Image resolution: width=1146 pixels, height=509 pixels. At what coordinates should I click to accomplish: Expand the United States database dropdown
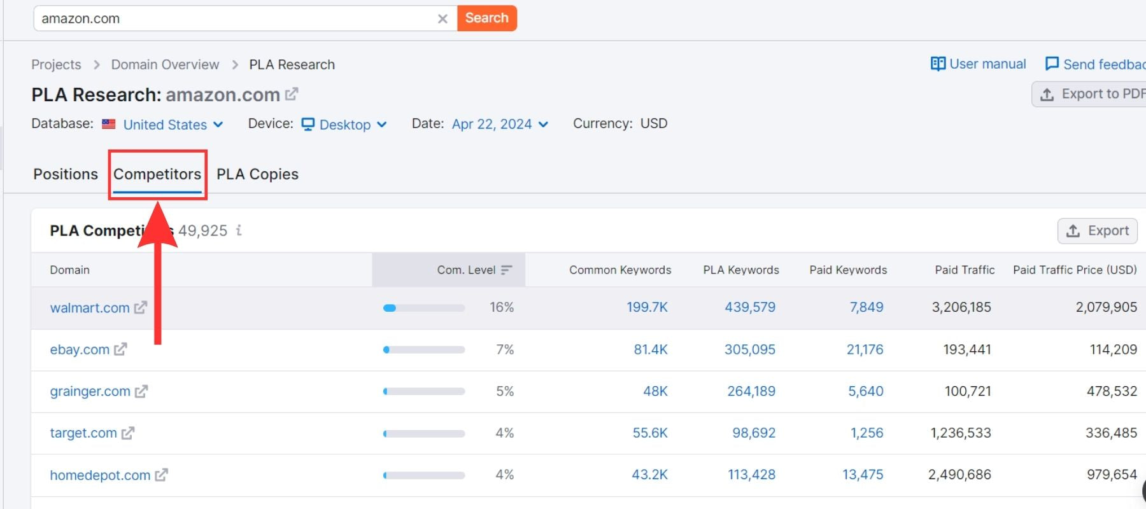[173, 125]
